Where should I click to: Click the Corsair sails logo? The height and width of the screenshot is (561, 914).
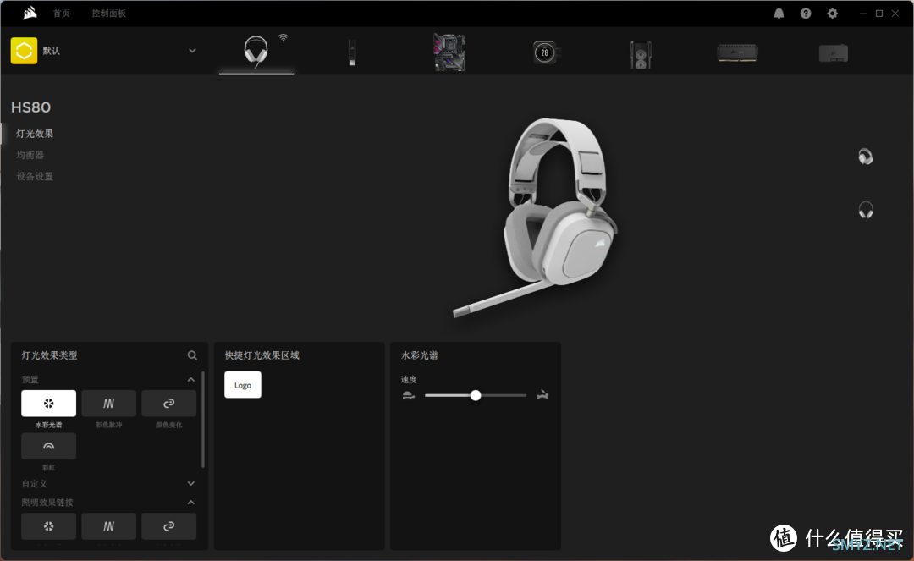click(30, 13)
